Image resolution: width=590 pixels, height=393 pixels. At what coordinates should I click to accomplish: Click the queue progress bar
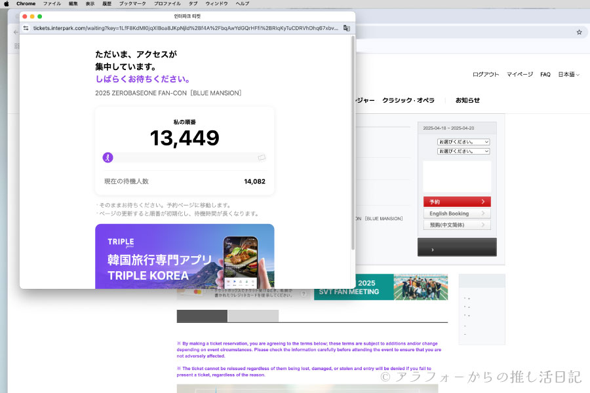pyautogui.click(x=185, y=158)
